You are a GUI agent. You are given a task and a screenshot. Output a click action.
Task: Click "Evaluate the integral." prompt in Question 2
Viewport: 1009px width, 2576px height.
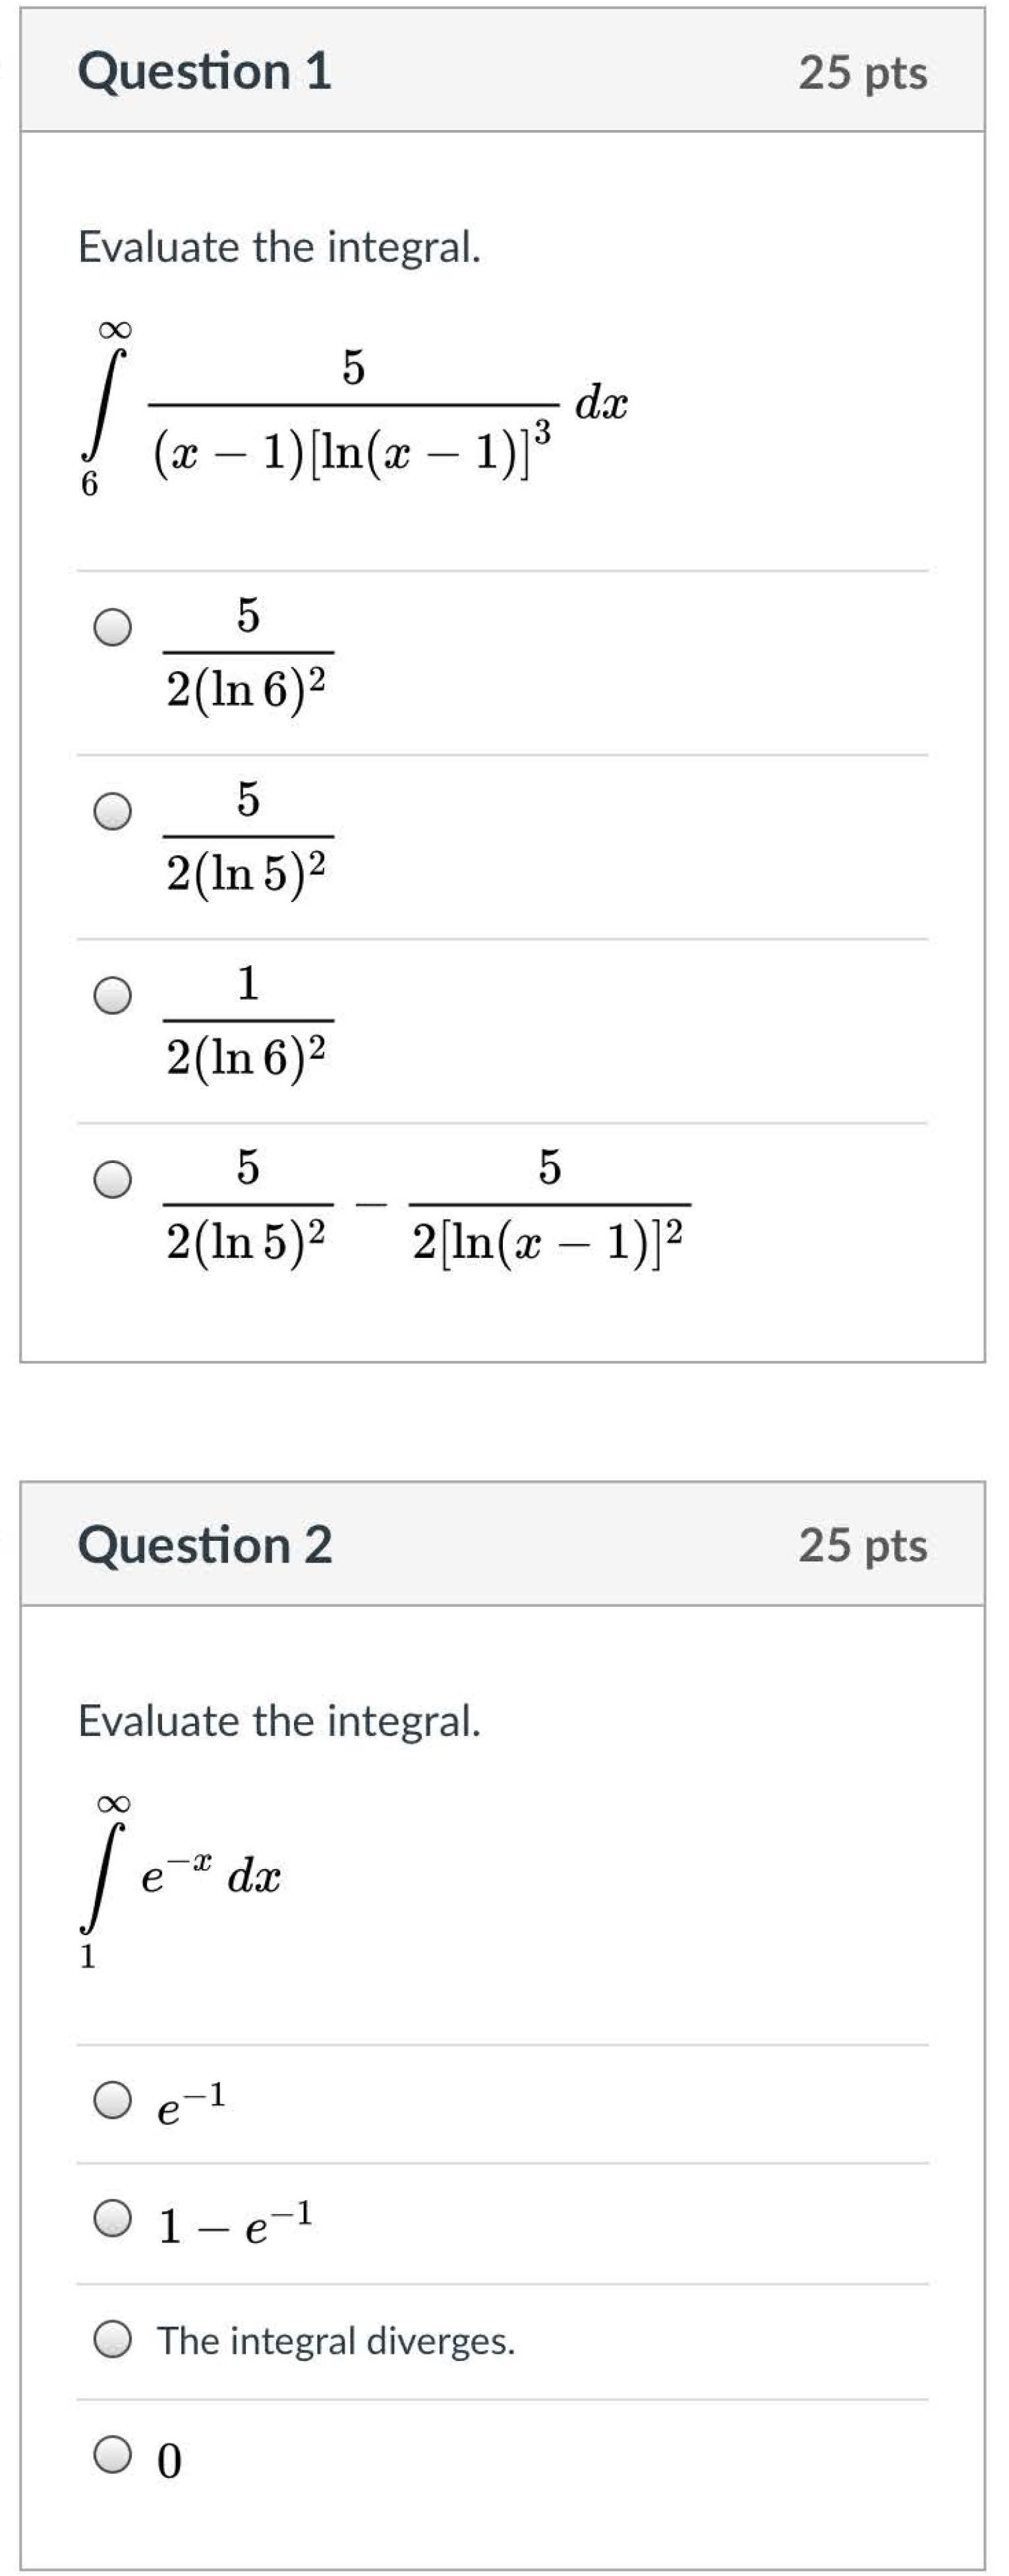(280, 1720)
